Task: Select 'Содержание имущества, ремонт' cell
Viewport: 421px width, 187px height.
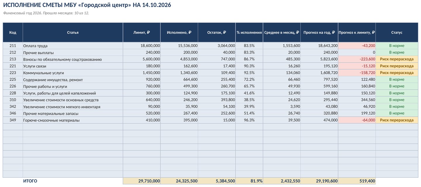Action: pyautogui.click(x=73, y=79)
